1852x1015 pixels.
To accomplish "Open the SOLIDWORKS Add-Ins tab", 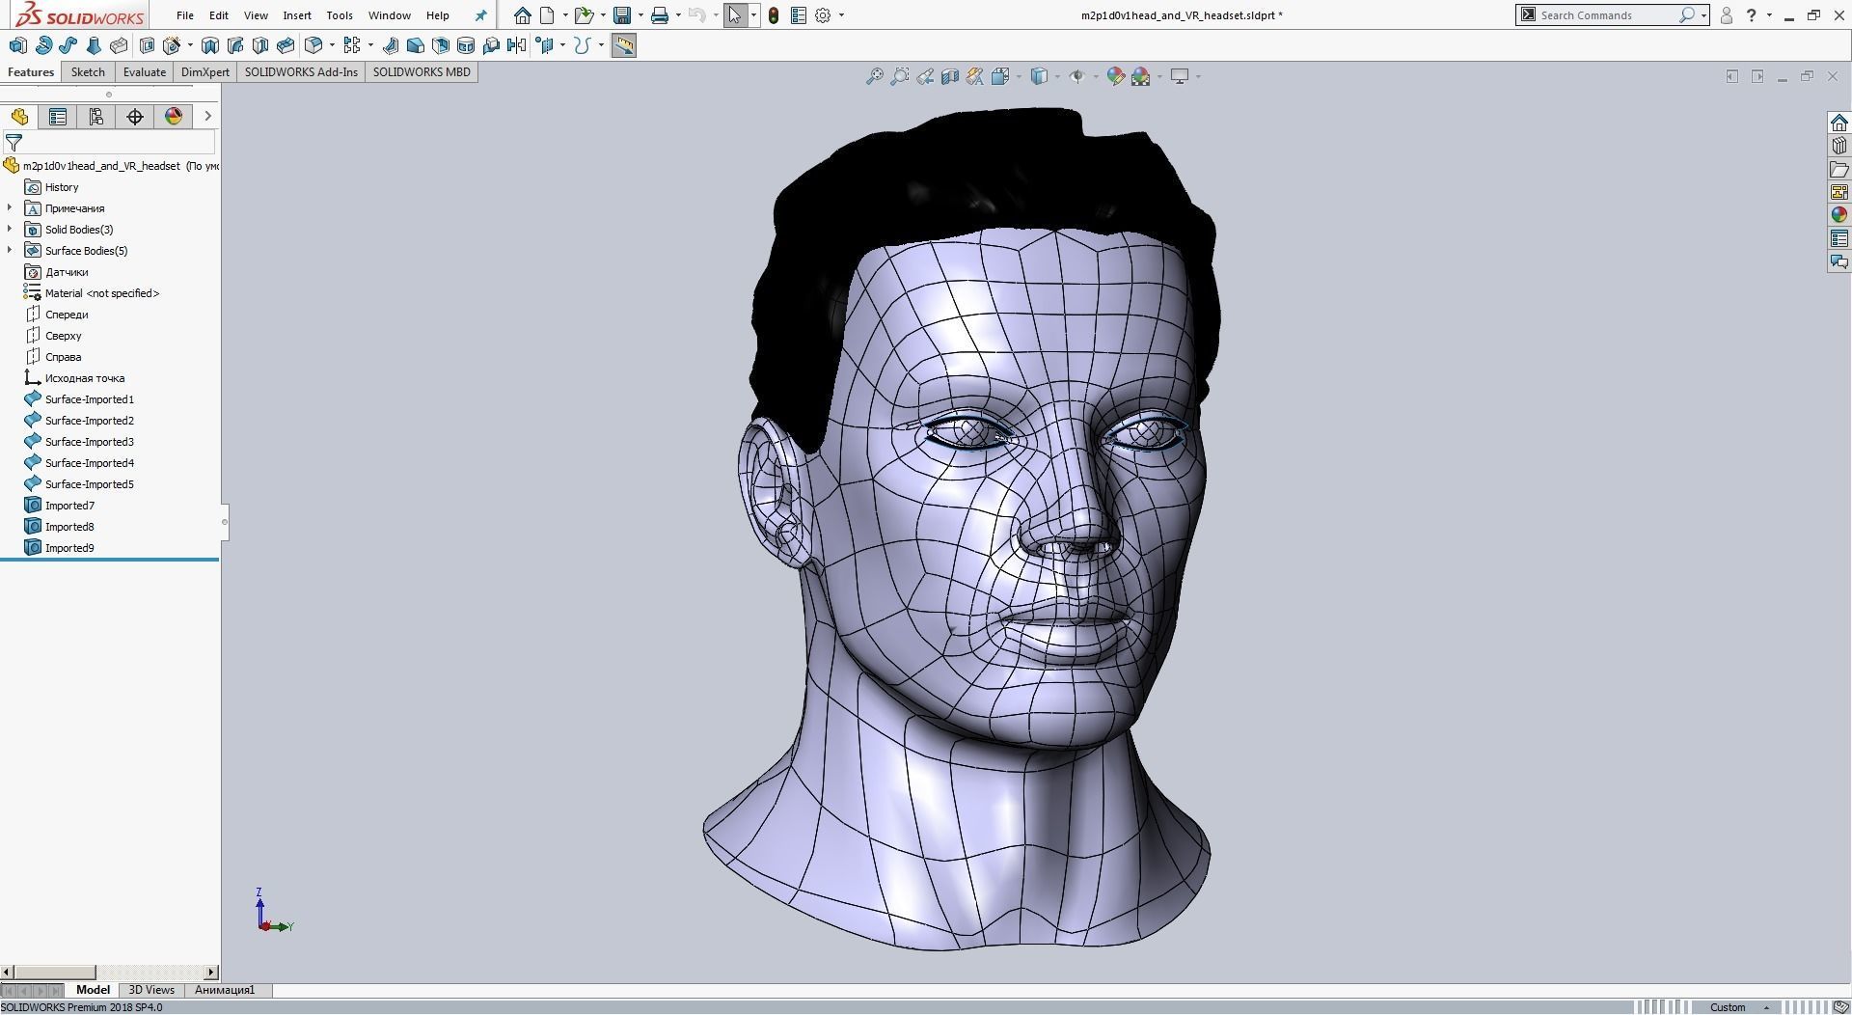I will [301, 72].
